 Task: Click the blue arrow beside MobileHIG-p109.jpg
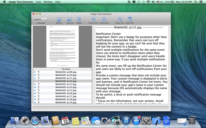(x=35, y=72)
